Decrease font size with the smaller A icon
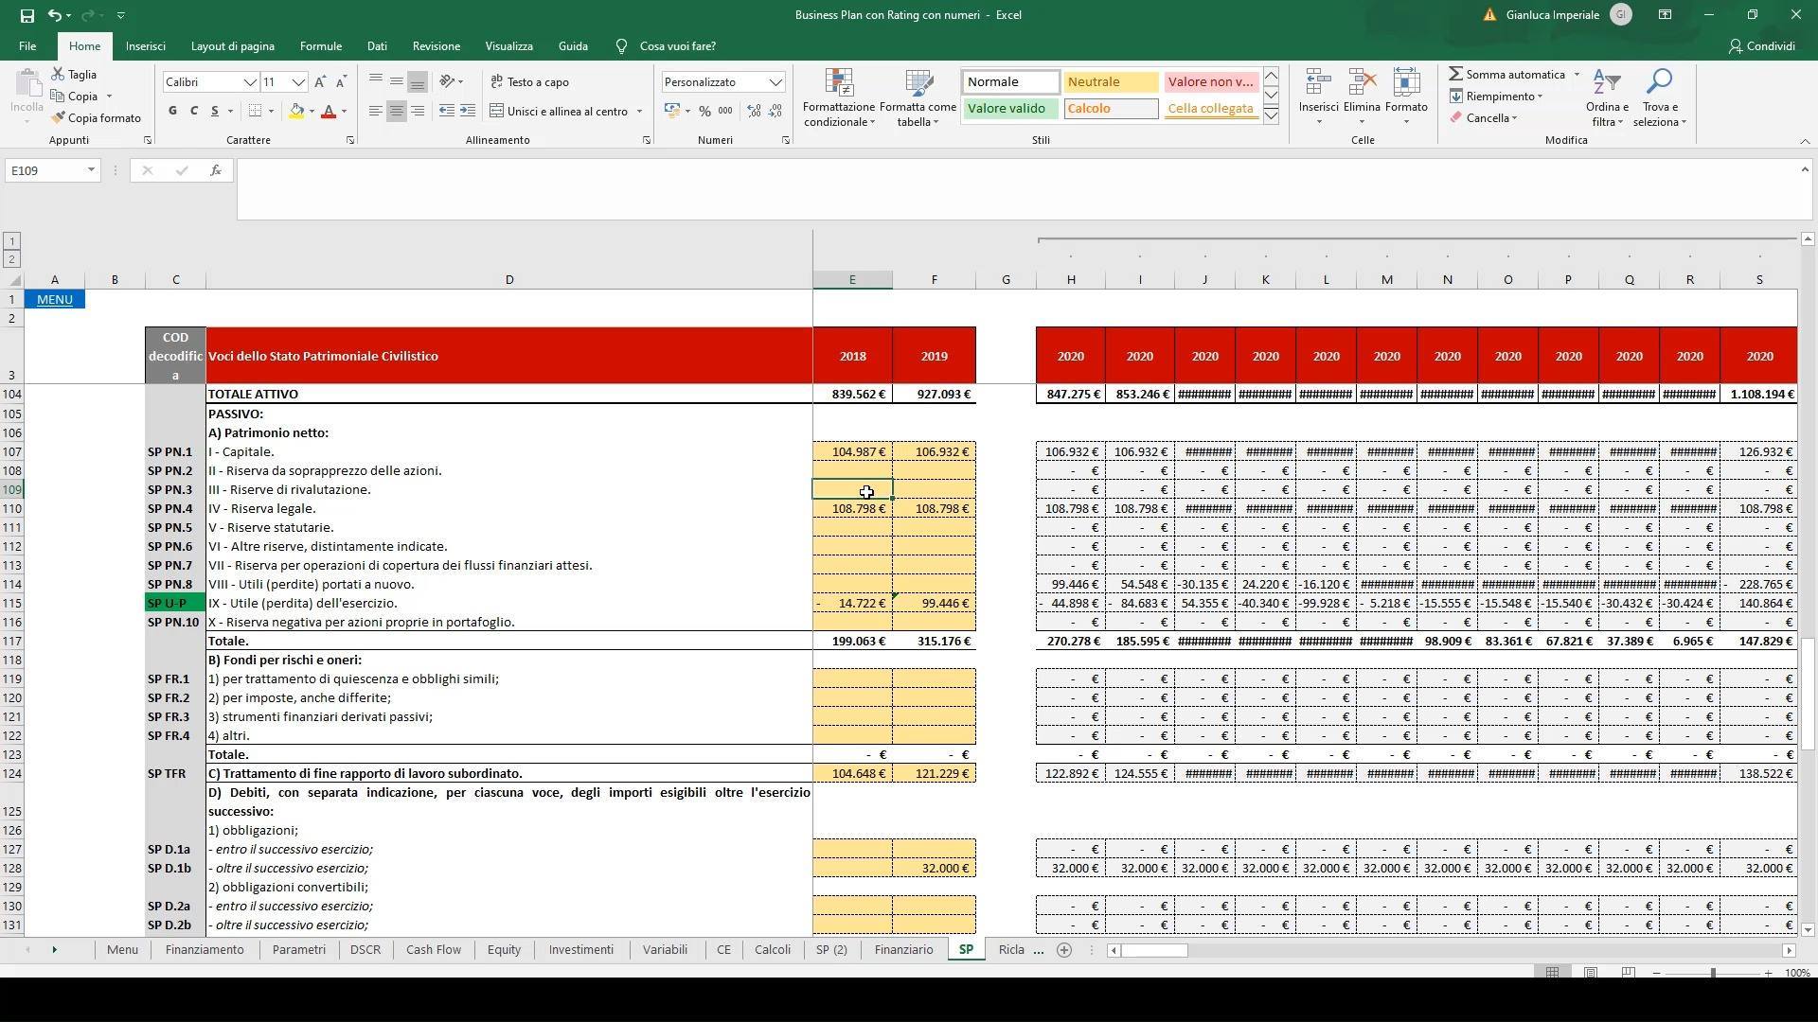Screen dimensions: 1818x1022 click(341, 82)
